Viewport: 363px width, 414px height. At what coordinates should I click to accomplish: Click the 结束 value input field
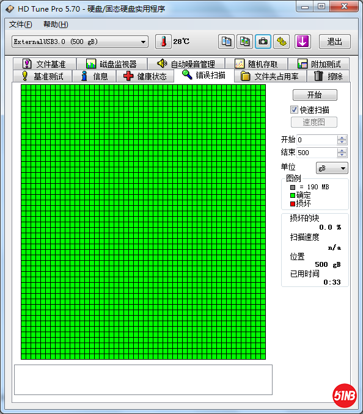pos(317,153)
